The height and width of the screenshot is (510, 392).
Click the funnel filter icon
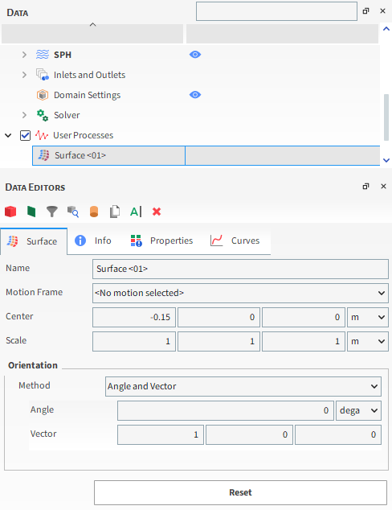(52, 212)
